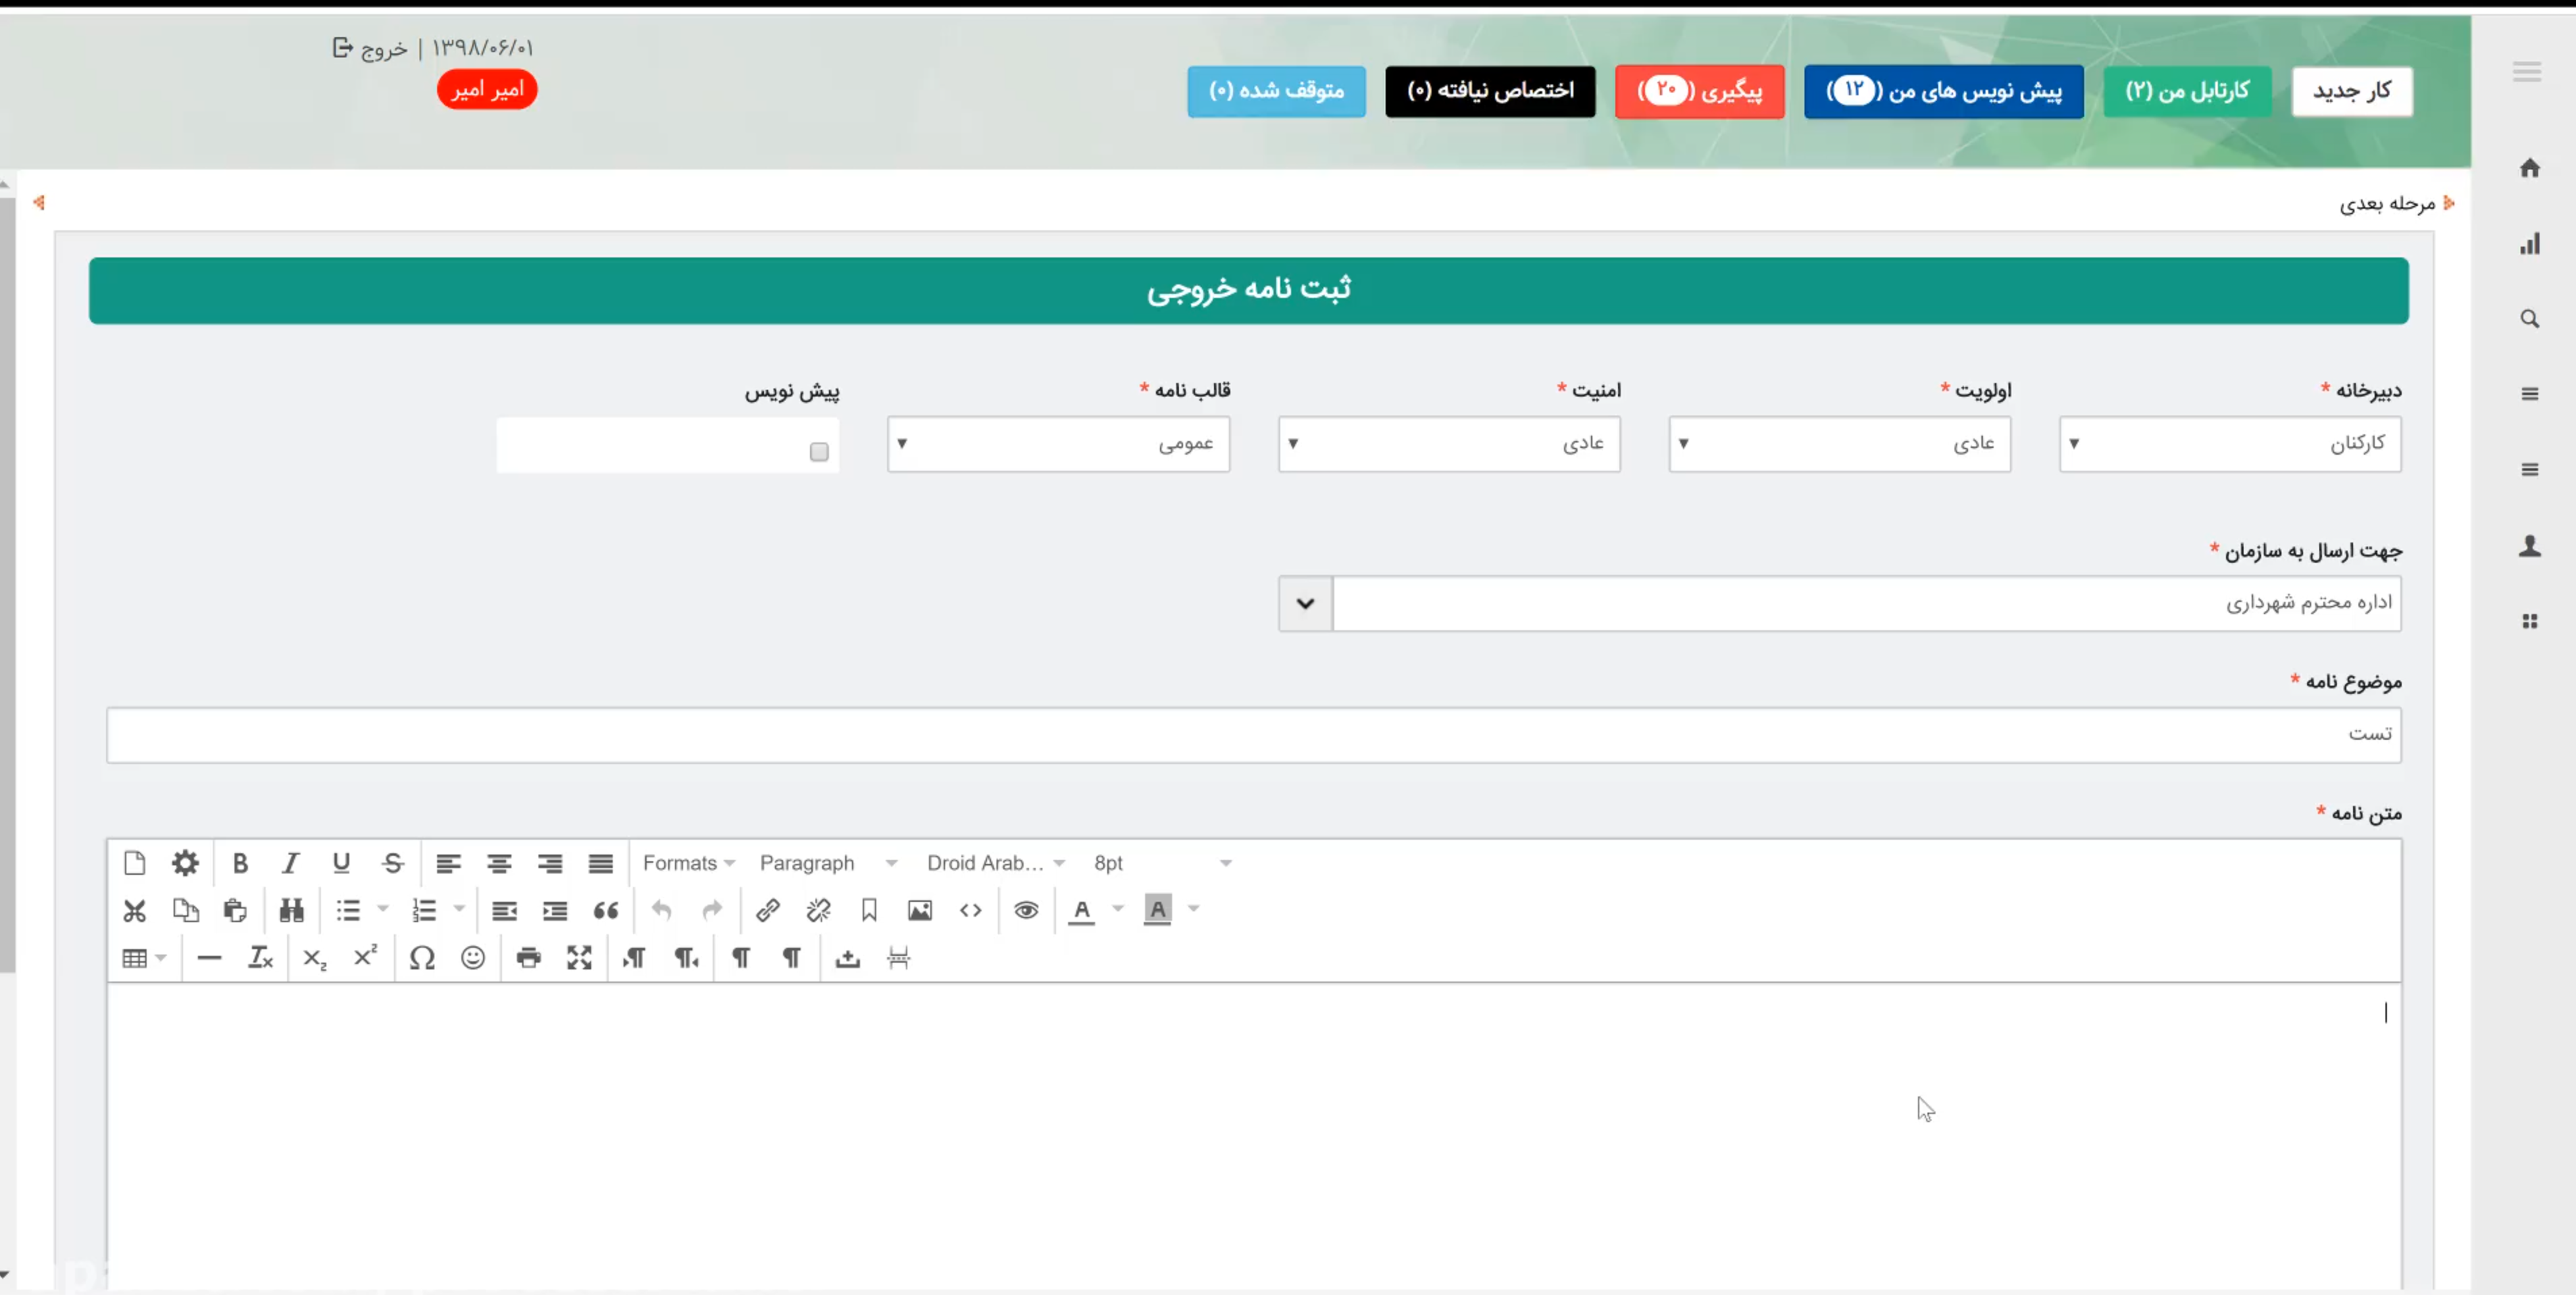Align text right

[x=550, y=863]
